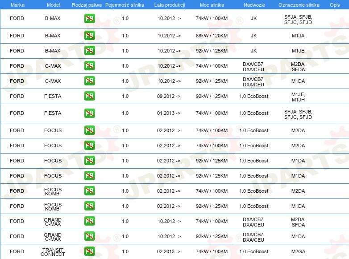Click fuel icon in Grand C-MAX 74kW row

pyautogui.click(x=89, y=221)
